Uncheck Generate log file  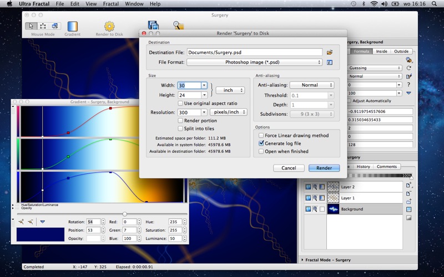tap(261, 143)
